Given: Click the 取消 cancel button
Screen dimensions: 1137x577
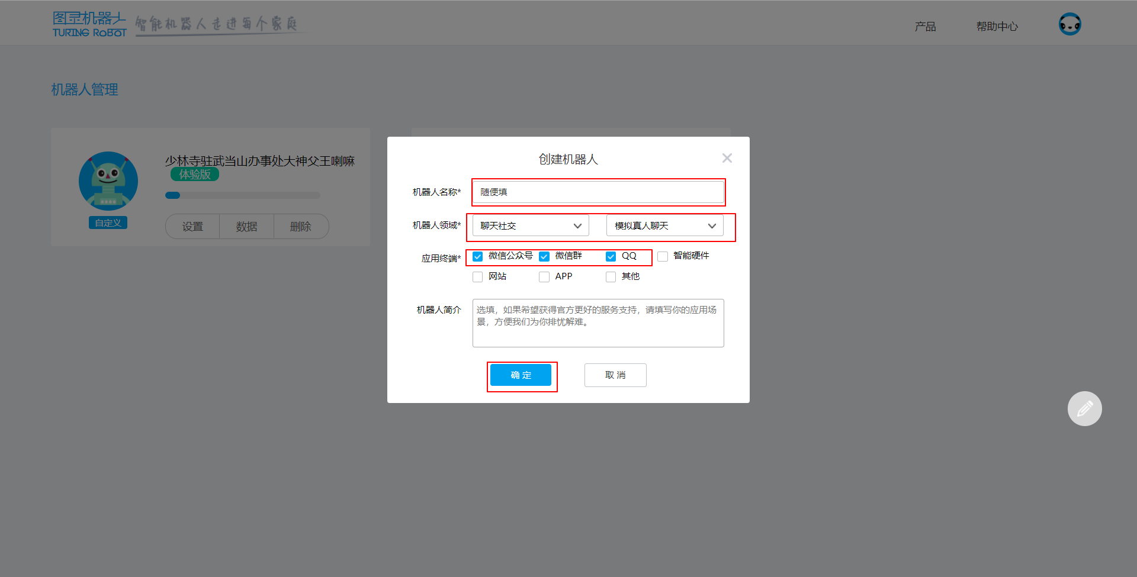Looking at the screenshot, I should 615,375.
